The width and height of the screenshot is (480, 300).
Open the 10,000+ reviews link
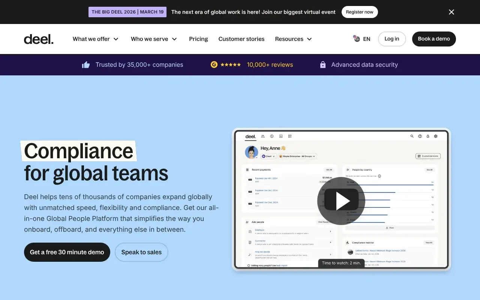[x=270, y=64]
